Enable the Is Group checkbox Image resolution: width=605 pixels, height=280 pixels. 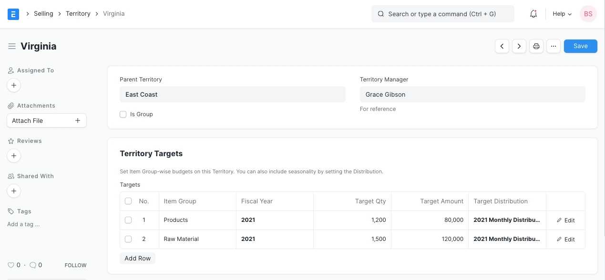[123, 114]
